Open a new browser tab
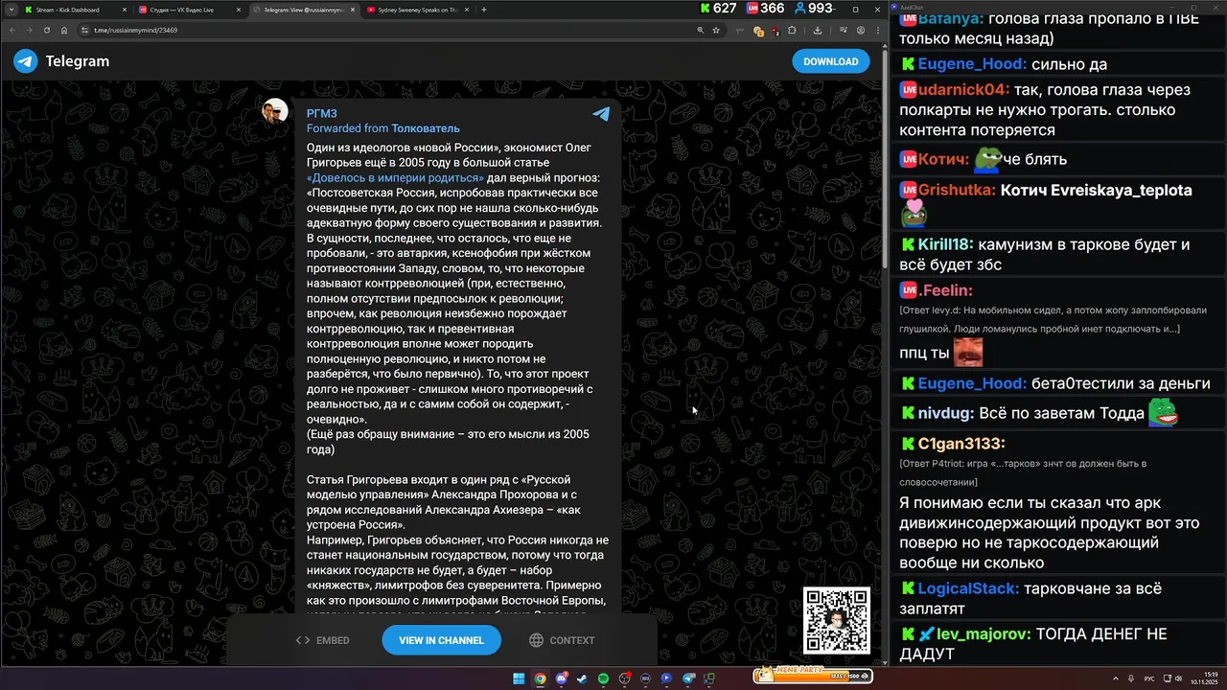The height and width of the screenshot is (690, 1227). click(483, 10)
